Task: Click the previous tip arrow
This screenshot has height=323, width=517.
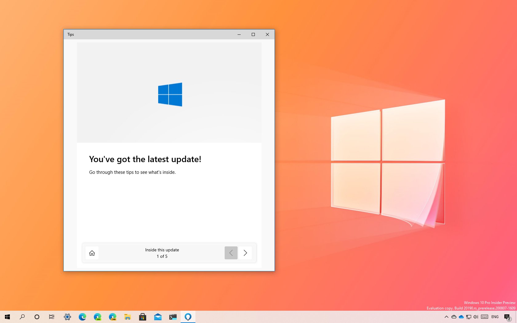Action: click(231, 253)
